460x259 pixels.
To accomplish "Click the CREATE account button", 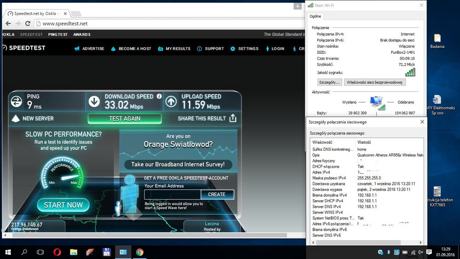I will point(217,194).
